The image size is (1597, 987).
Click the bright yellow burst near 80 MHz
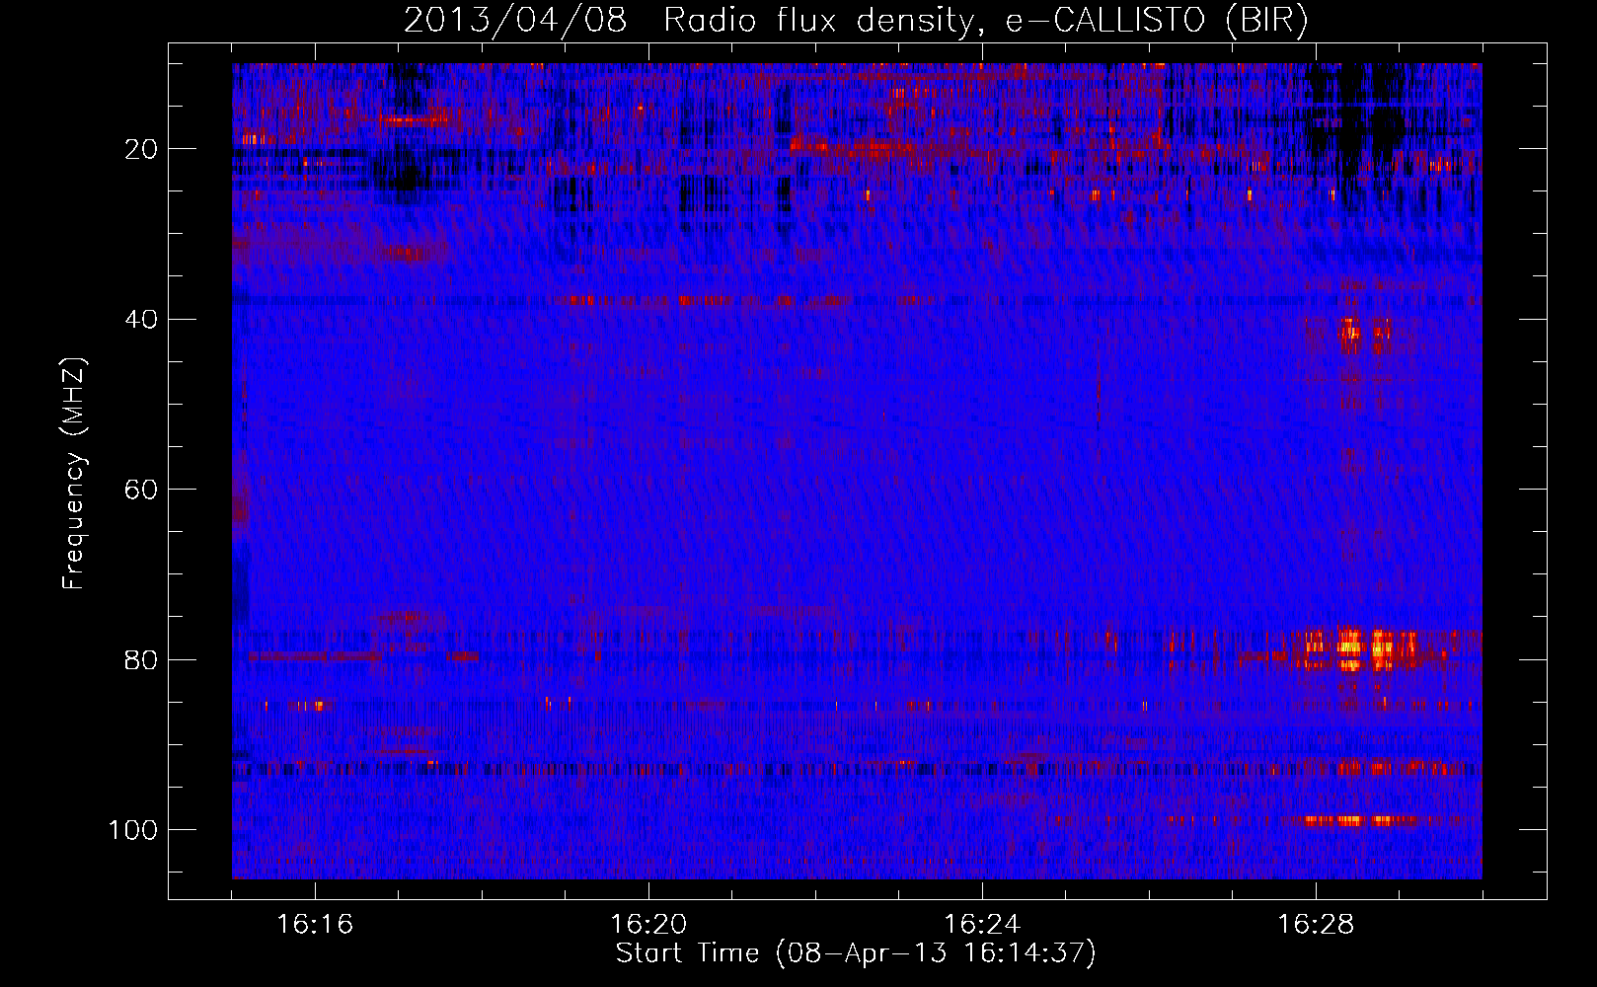pos(1363,648)
